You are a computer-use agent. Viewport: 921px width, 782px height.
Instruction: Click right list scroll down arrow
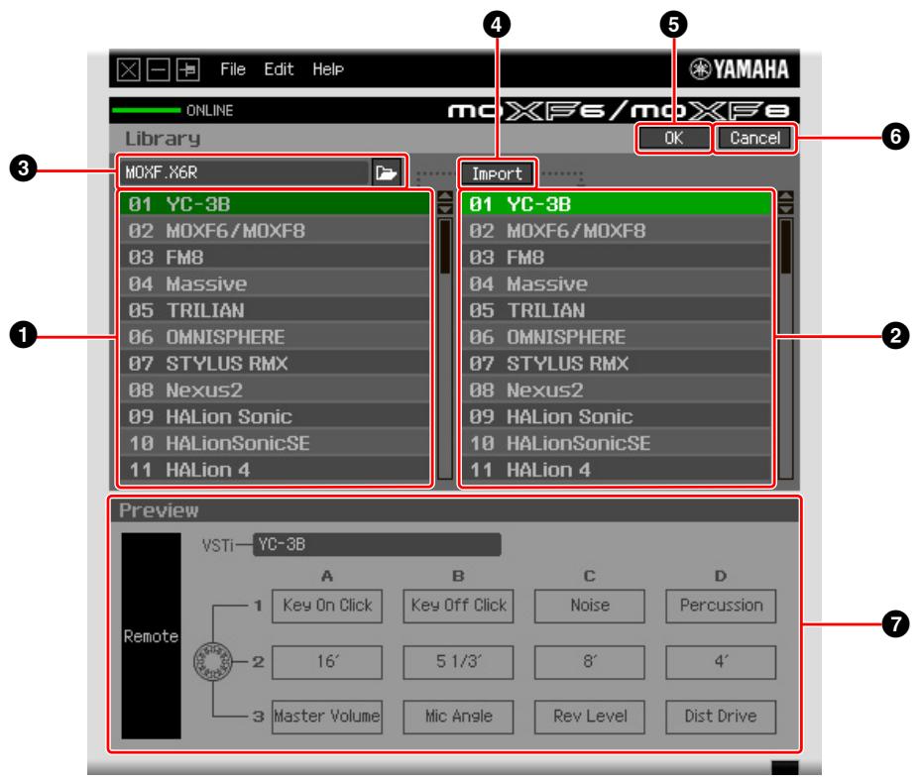tap(786, 208)
